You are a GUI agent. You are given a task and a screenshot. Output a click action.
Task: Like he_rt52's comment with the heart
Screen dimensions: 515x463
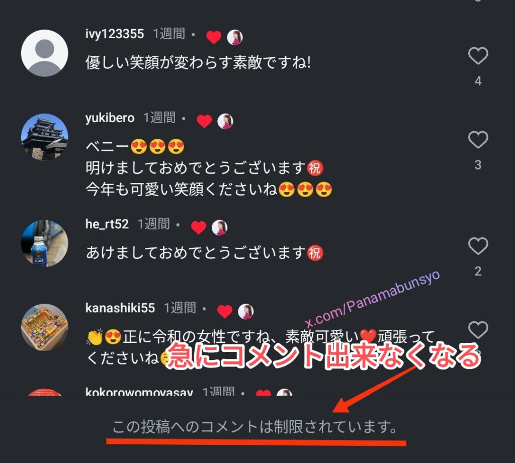[x=478, y=246]
